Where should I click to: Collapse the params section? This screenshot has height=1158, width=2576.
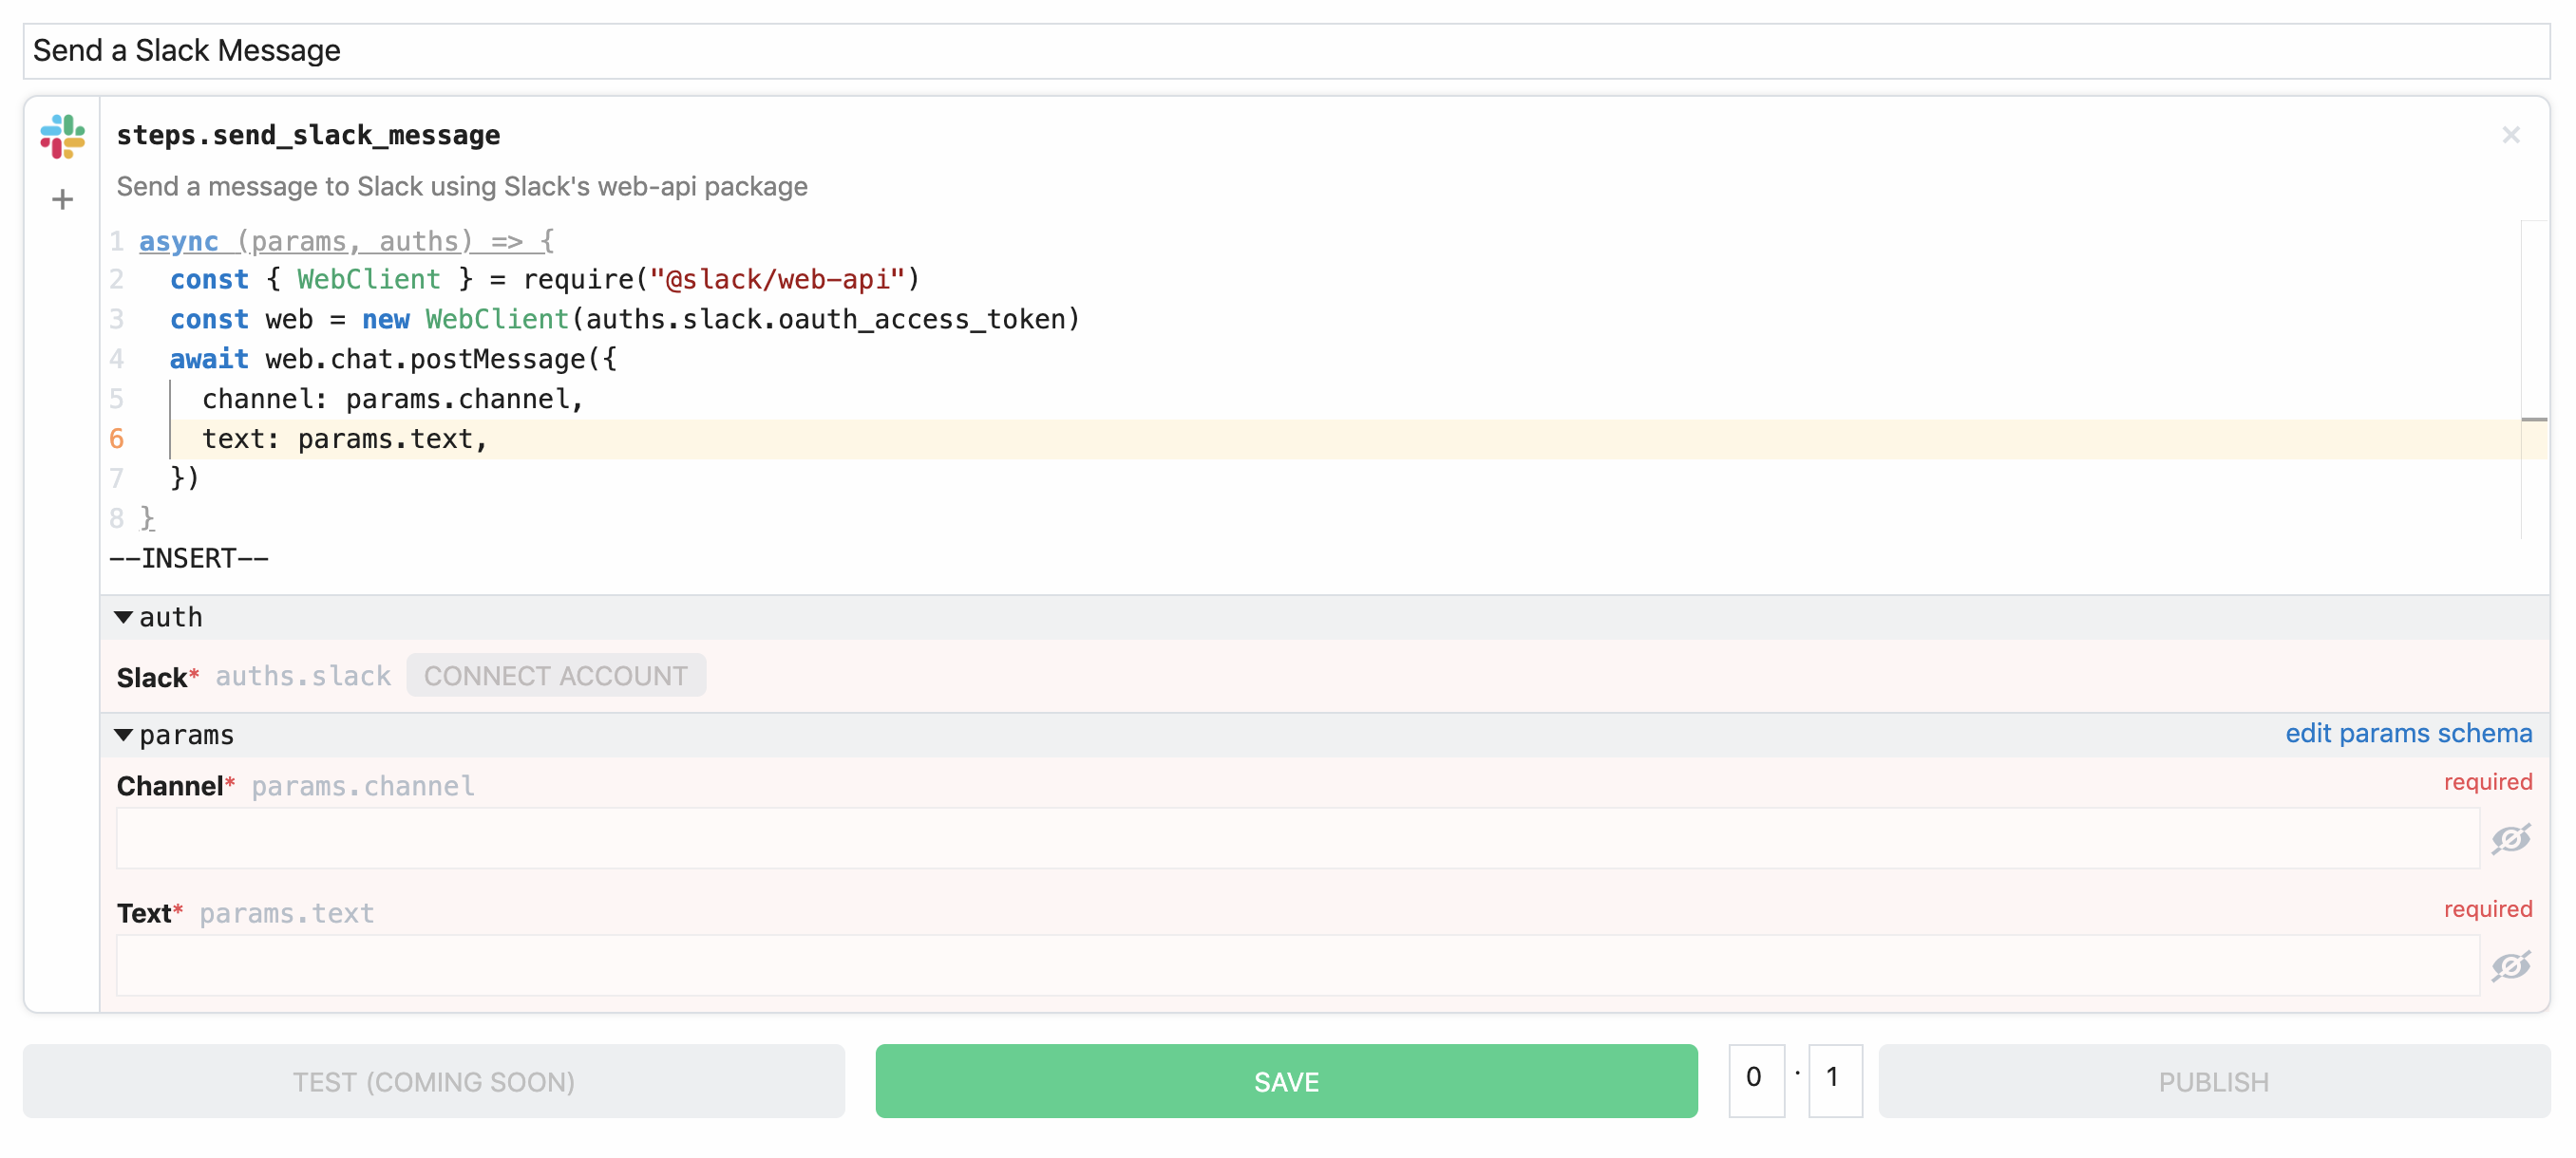[x=124, y=735]
